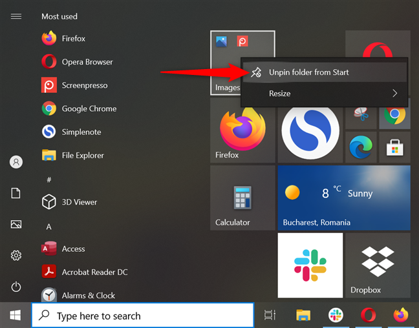Open the Snipping Tool small tile
The height and width of the screenshot is (328, 419).
[361, 117]
